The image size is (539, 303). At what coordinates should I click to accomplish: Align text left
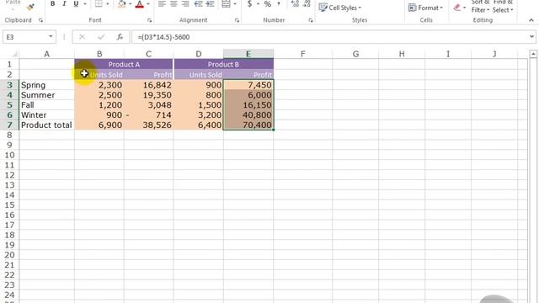162,3
